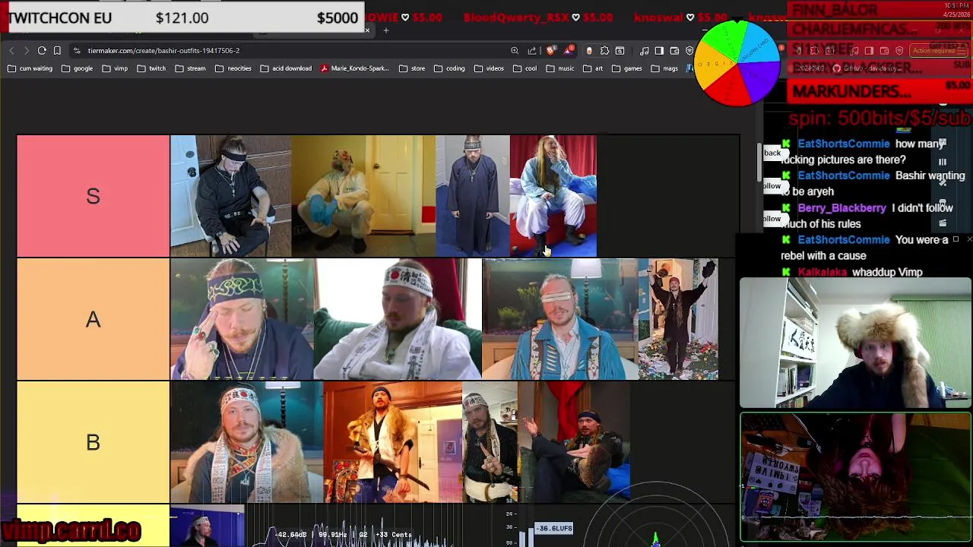Screen dimensions: 973x547
Task: Open the Brave Rewards triangle icon
Action: (x=569, y=51)
